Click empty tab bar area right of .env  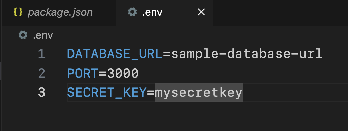point(281,12)
